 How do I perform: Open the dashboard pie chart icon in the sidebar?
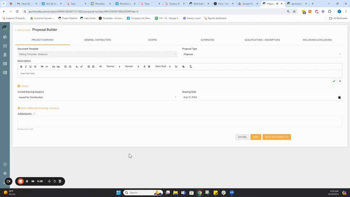[x=5, y=37]
